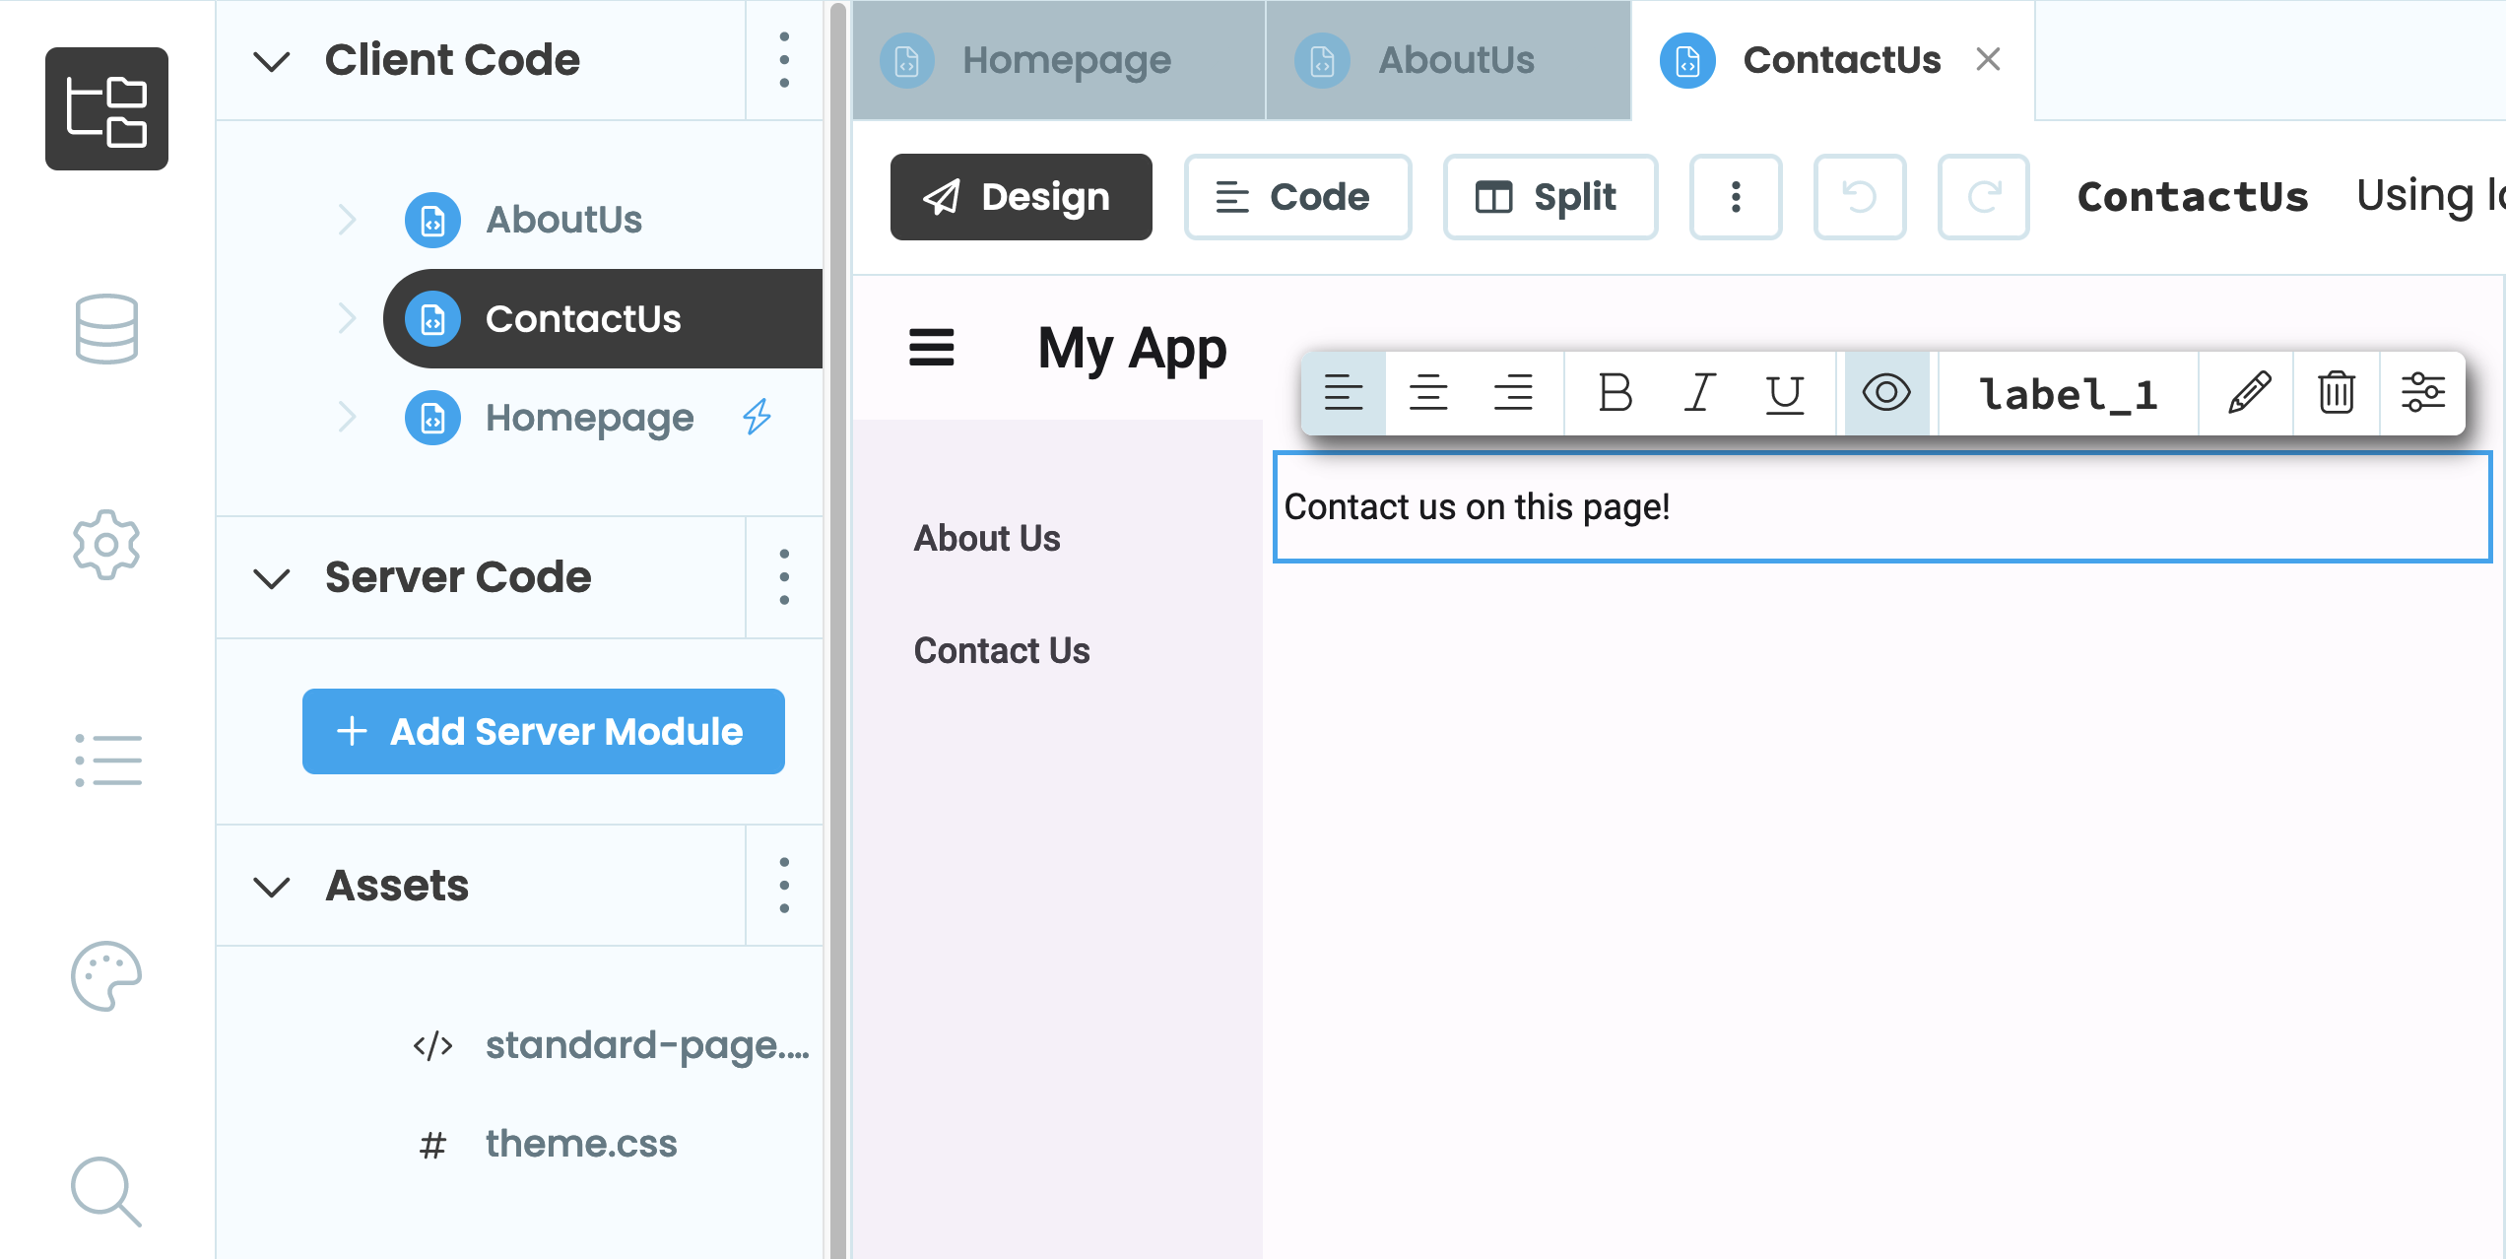The width and height of the screenshot is (2506, 1259).
Task: Open the Search tool in sidebar
Action: click(105, 1192)
